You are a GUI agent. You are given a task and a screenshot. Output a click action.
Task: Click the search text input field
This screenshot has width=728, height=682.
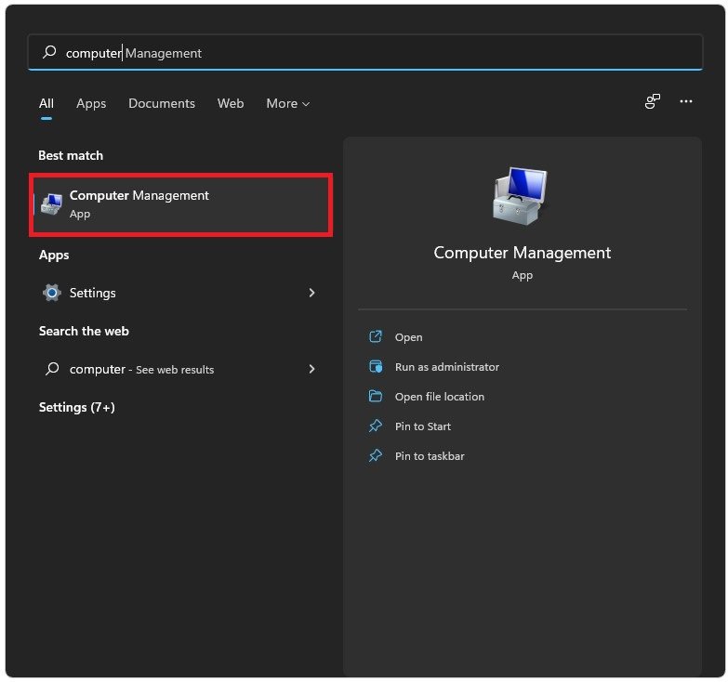(372, 53)
